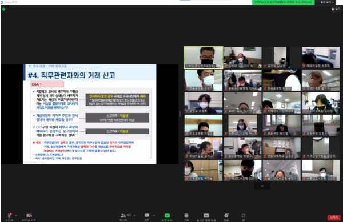This screenshot has height=222, width=343.
Task: Show more participants with down chevron
Action: click(x=262, y=186)
